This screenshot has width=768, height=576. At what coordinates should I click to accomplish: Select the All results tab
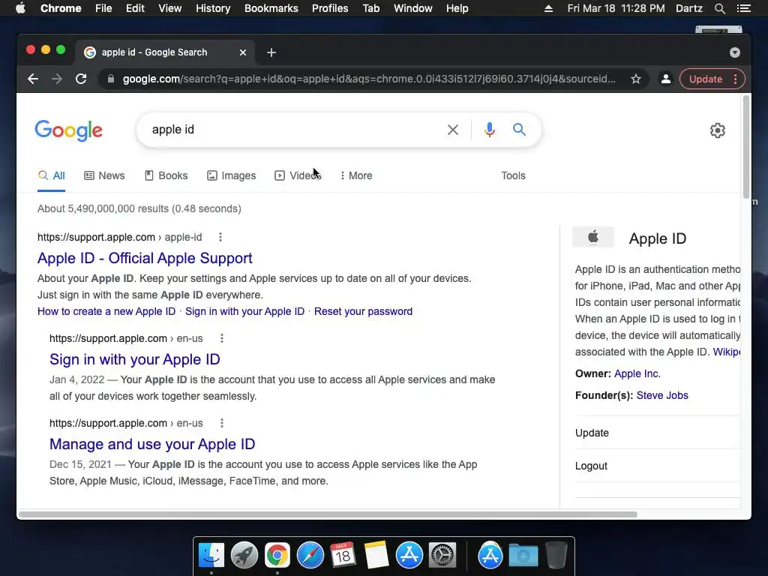click(52, 175)
